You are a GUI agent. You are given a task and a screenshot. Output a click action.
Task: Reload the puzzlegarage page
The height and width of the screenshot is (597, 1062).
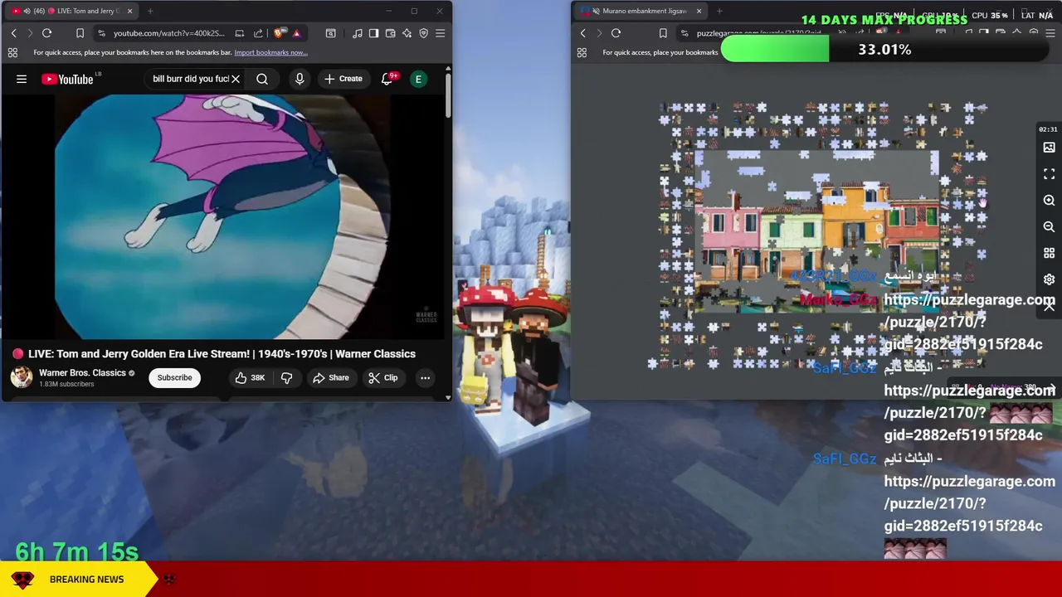tap(616, 33)
